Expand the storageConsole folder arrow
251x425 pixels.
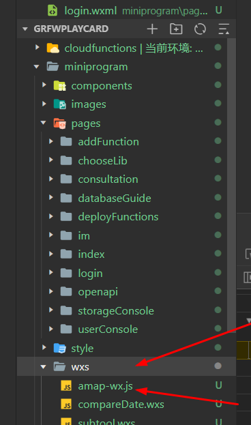[51, 310]
